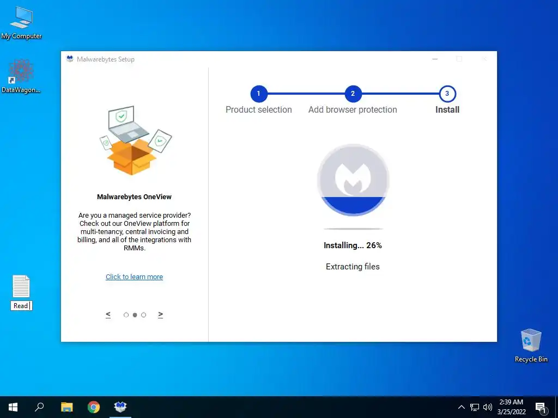Open Google Chrome from taskbar
Image resolution: width=558 pixels, height=418 pixels.
(94, 407)
